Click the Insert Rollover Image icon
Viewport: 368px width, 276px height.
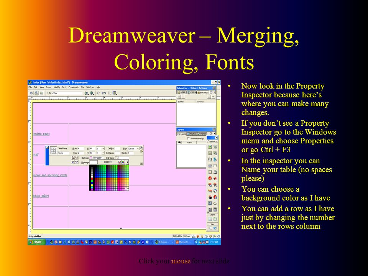[x=215, y=147]
